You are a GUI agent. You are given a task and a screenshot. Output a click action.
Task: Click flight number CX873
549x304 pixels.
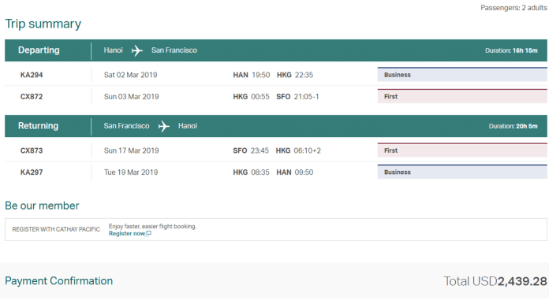click(32, 150)
